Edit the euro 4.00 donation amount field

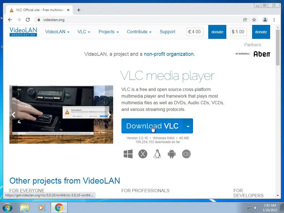(195, 32)
